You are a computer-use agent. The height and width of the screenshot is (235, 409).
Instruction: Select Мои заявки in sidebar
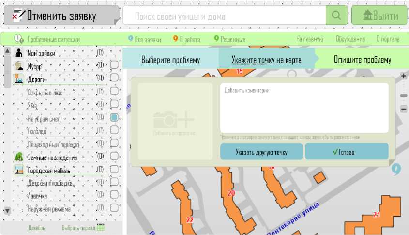click(x=41, y=53)
